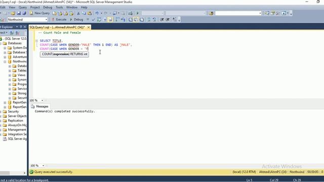The width and height of the screenshot is (324, 182).
Task: Collapse the Northwind database node
Action: point(5,62)
